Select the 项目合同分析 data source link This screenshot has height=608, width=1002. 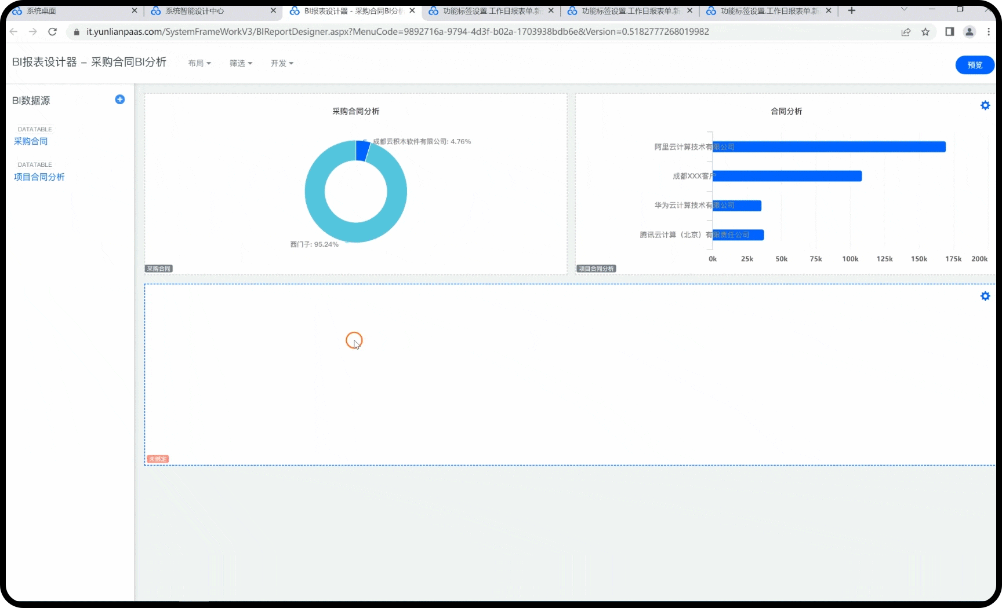39,177
